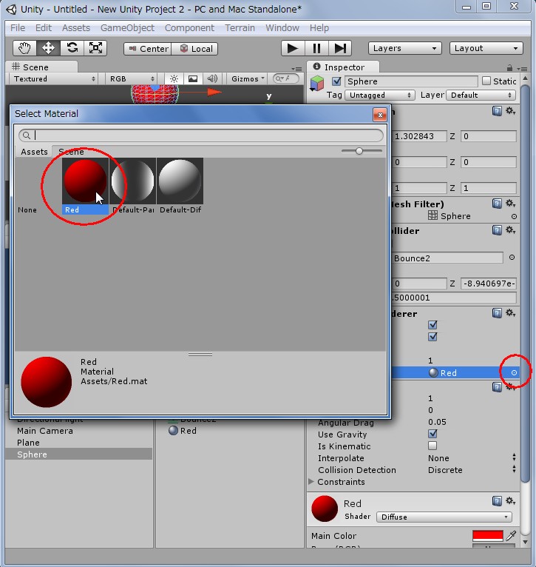The height and width of the screenshot is (567, 536).
Task: Open the RGB render mode dropdown
Action: tap(132, 78)
